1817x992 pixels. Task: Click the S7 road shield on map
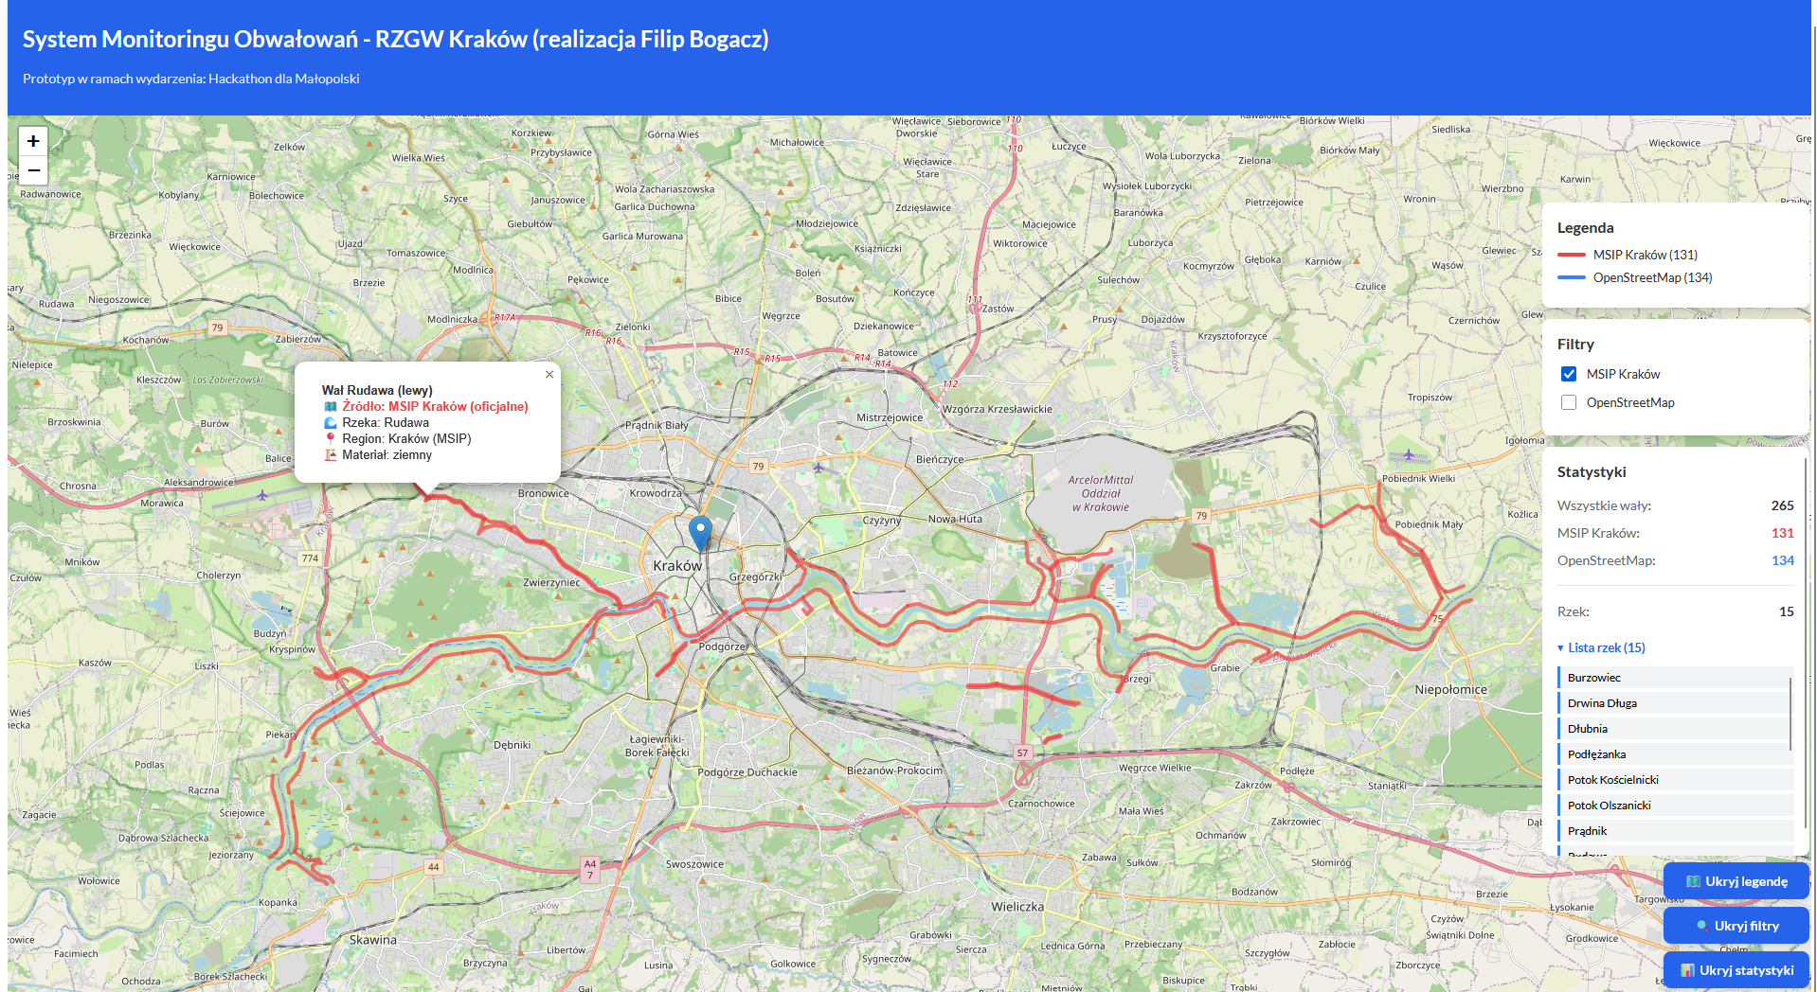(x=1022, y=753)
